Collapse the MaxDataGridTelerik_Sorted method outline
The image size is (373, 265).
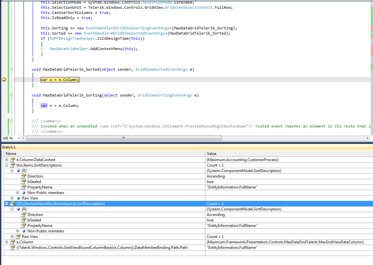(x=11, y=69)
